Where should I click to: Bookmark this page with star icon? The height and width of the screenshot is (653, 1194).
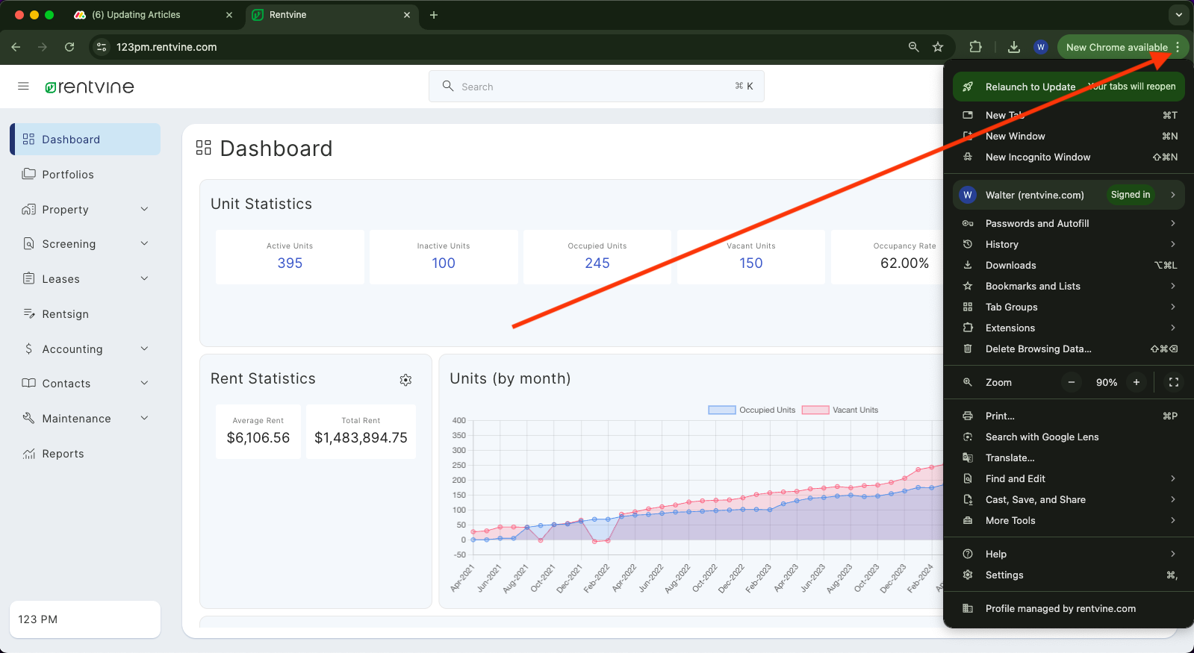[x=938, y=47]
